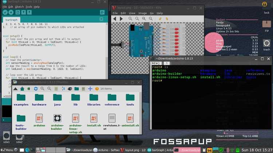Select the tools-builder folder
This screenshot has width=273, height=153.
click(x=21, y=122)
